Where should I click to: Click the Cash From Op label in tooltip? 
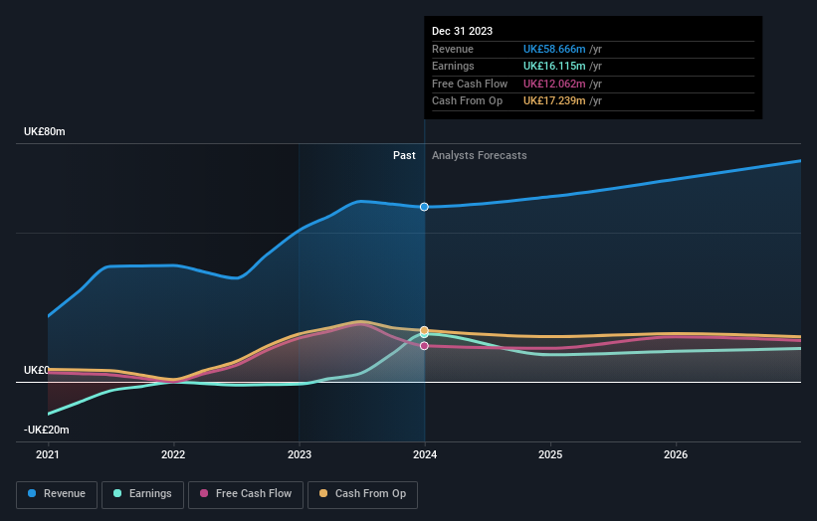468,101
